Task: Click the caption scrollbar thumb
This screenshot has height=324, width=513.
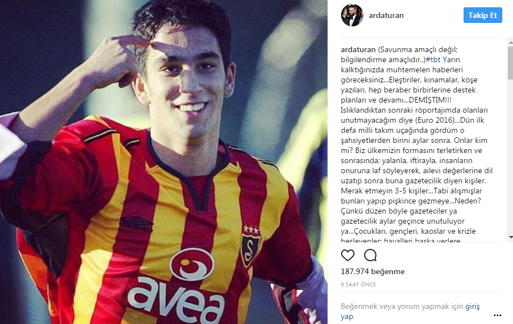Action: coord(510,63)
